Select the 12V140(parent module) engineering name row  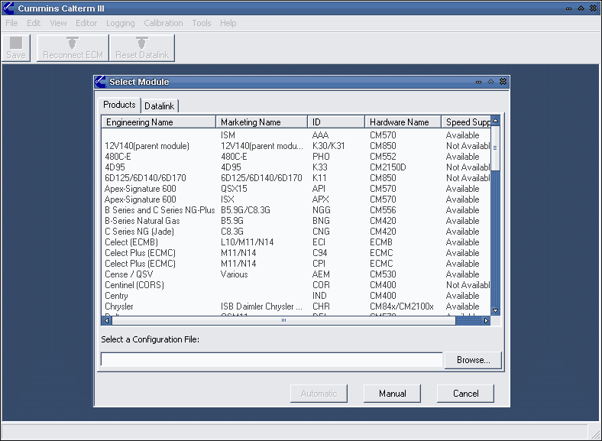(296, 146)
